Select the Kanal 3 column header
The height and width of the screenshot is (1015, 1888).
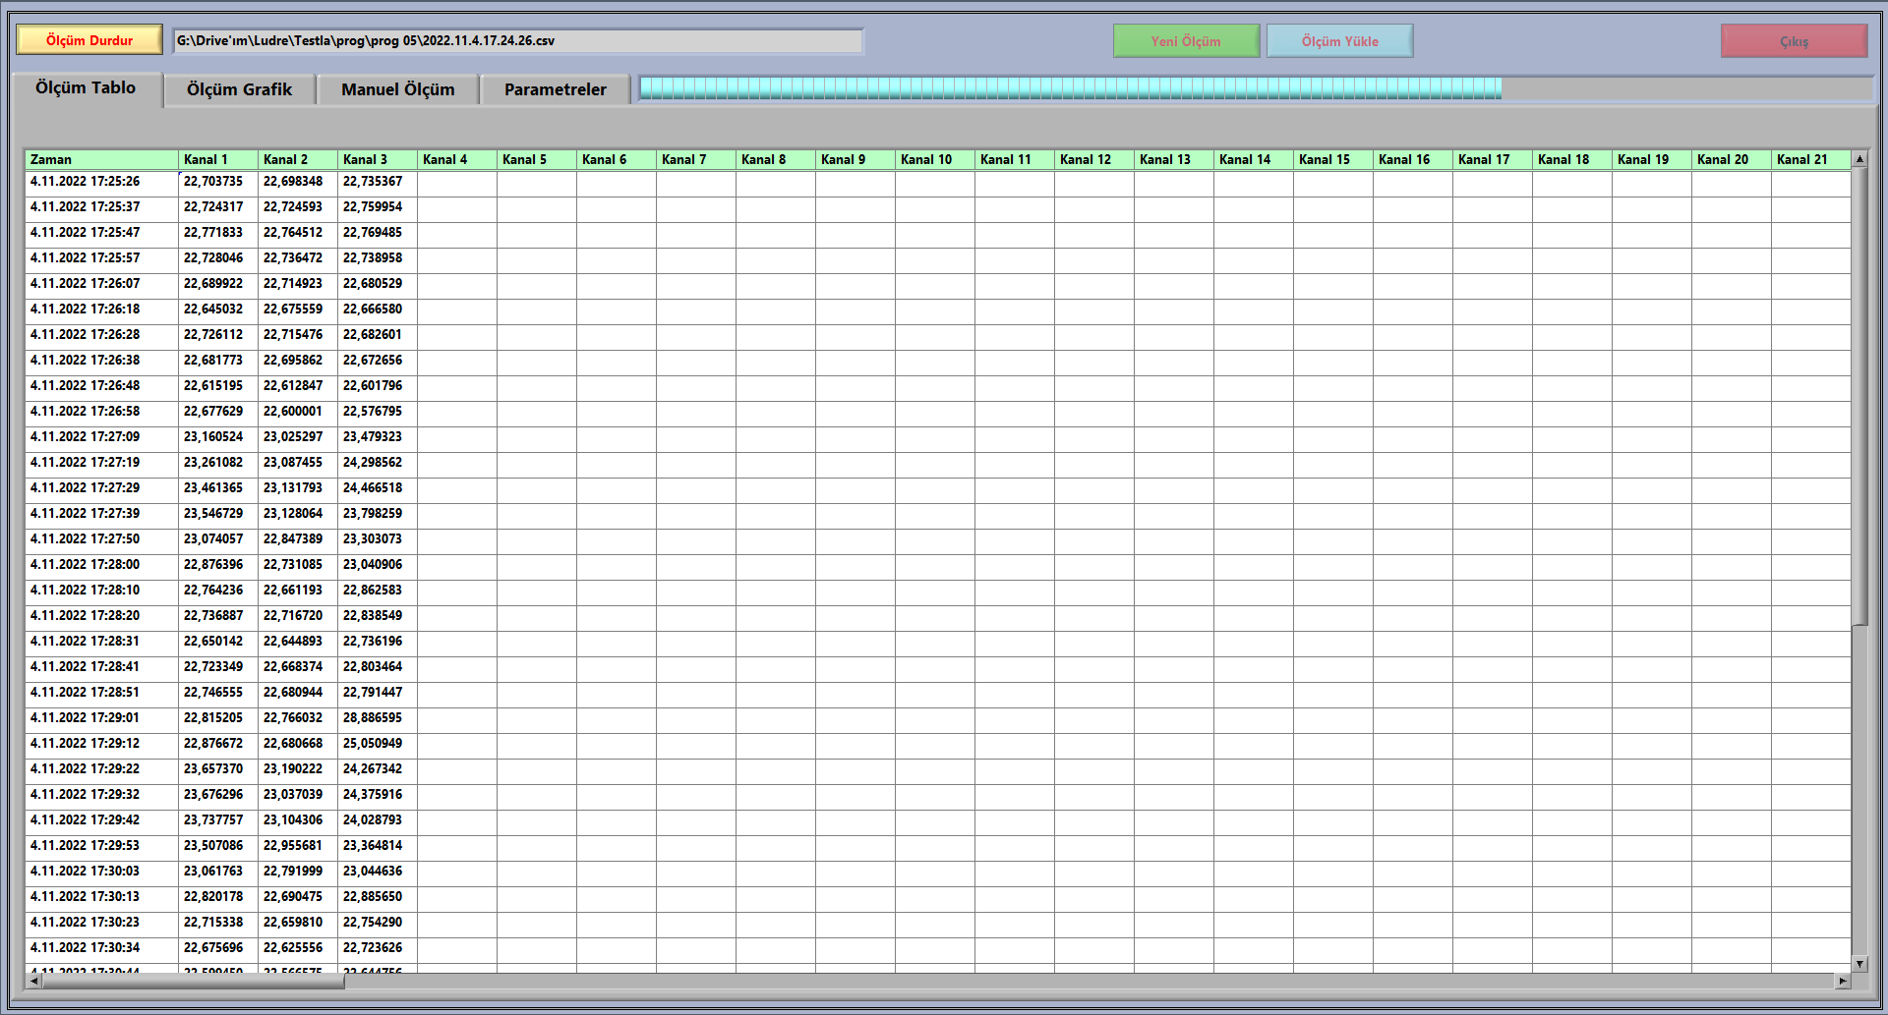pos(377,159)
